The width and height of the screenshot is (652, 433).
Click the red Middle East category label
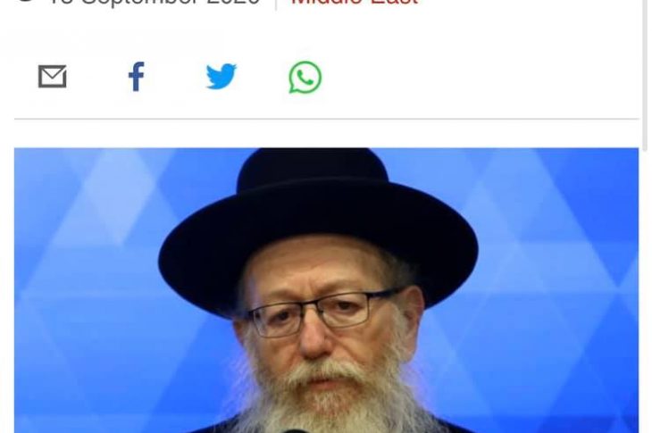(355, 2)
